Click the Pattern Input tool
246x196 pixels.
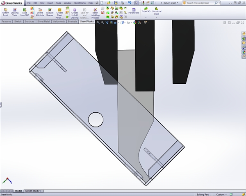point(5,12)
